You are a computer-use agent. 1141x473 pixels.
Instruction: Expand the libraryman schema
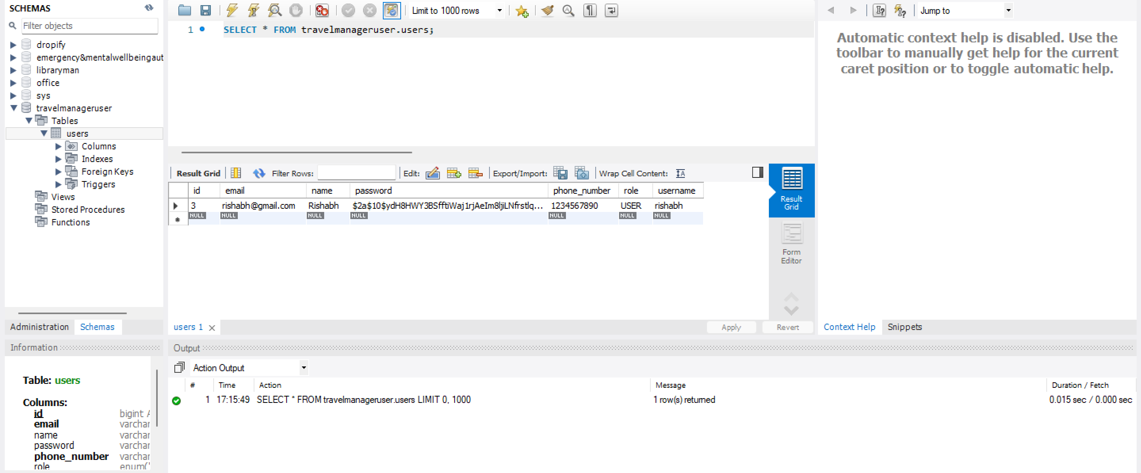click(x=13, y=70)
